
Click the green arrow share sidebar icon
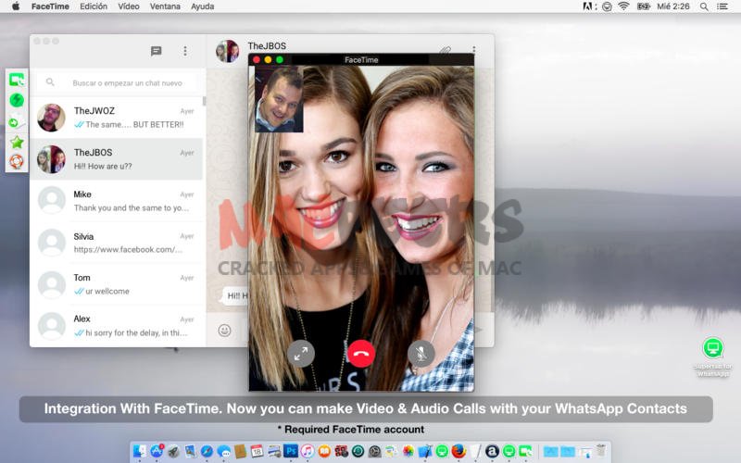17,121
